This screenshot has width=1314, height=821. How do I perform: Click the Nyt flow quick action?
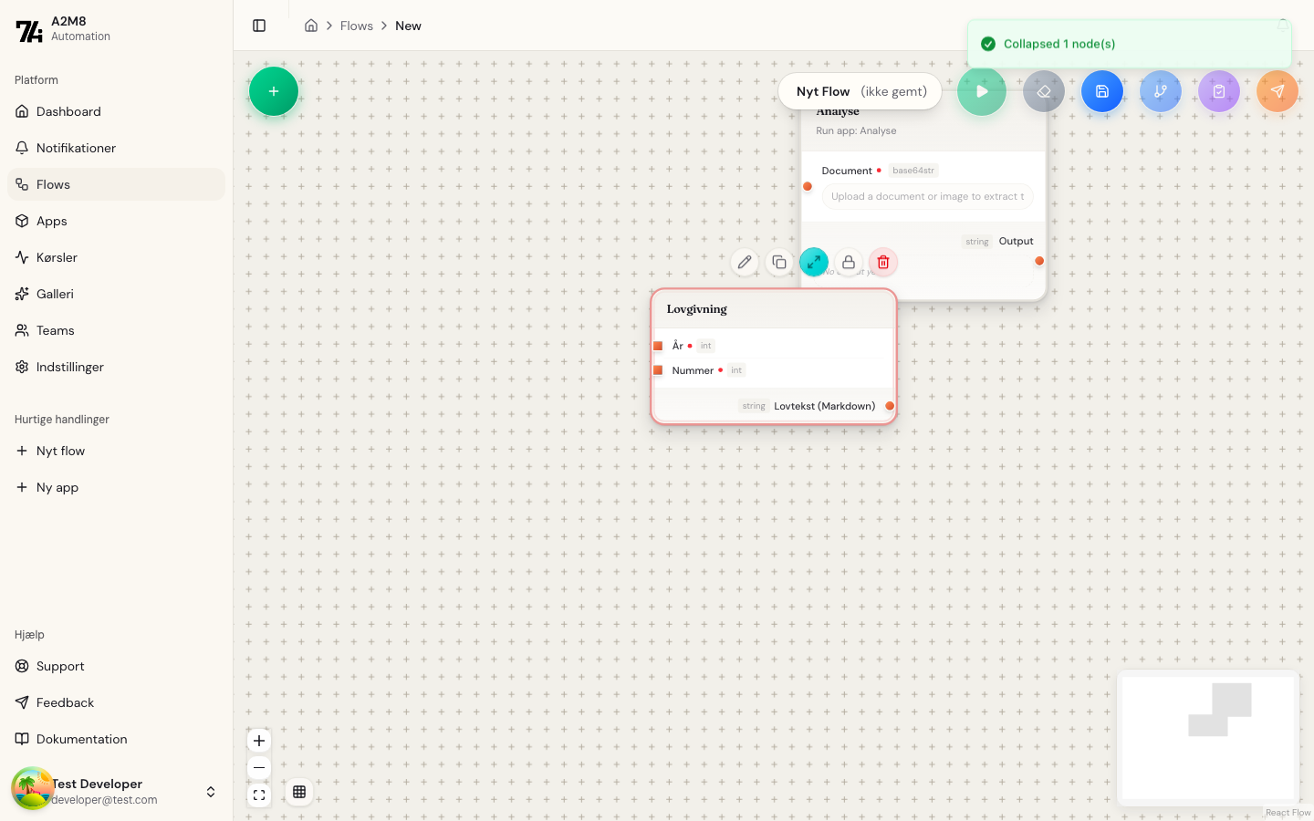60,451
